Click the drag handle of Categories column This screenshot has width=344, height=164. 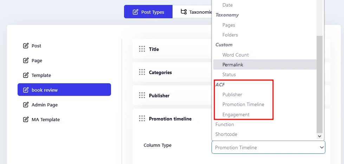142,72
